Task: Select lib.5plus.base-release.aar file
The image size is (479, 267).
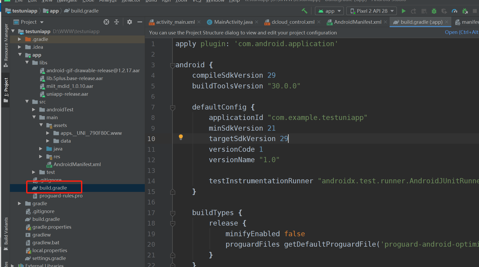Action: click(x=74, y=78)
